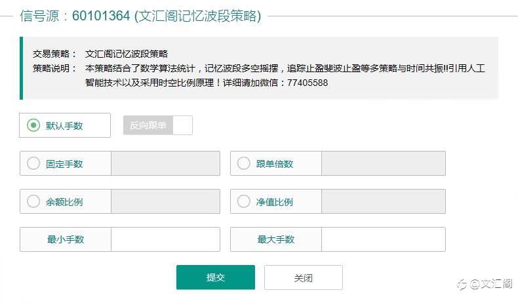Image resolution: width=518 pixels, height=305 pixels.
Task: Click the 最小手数 input box
Action: click(165, 239)
